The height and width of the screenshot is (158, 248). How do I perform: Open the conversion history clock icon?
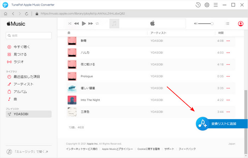coord(198,5)
